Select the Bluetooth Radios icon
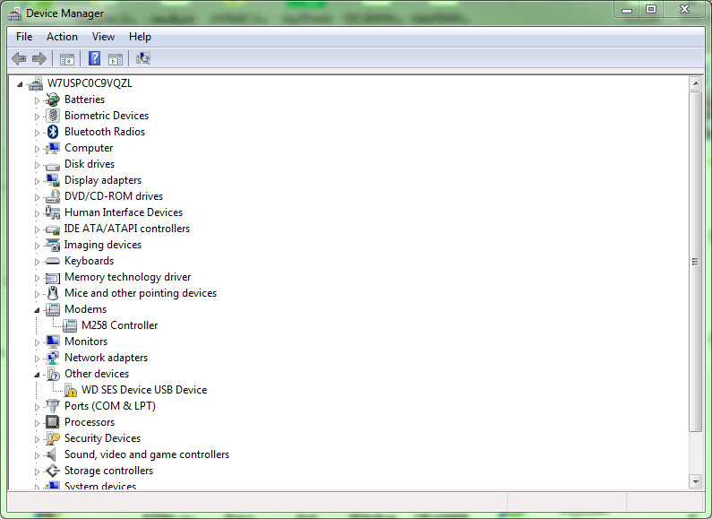712x519 pixels. click(53, 132)
